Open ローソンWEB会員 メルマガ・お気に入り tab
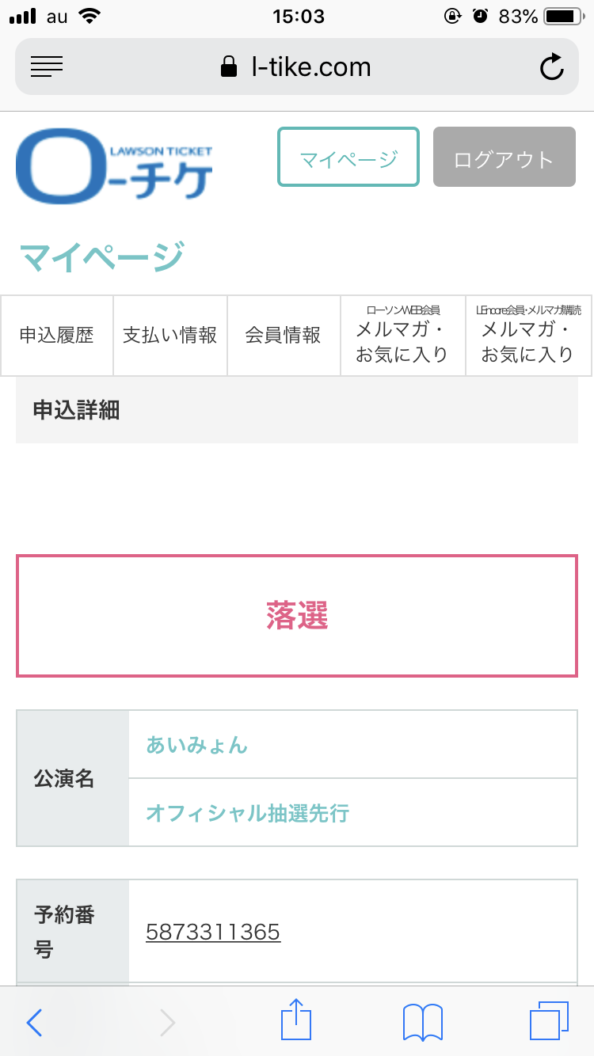 pyautogui.click(x=403, y=336)
